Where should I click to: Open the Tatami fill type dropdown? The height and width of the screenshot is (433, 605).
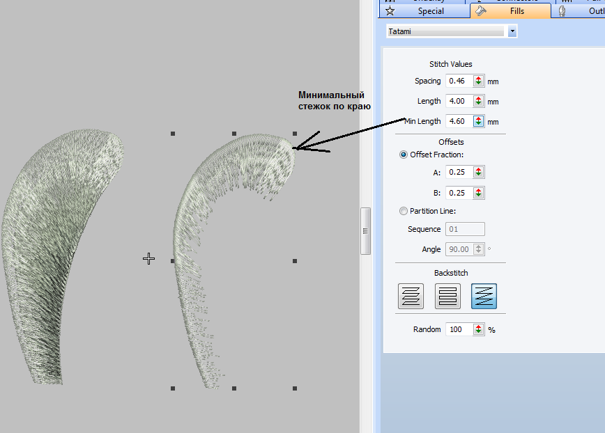pyautogui.click(x=512, y=31)
